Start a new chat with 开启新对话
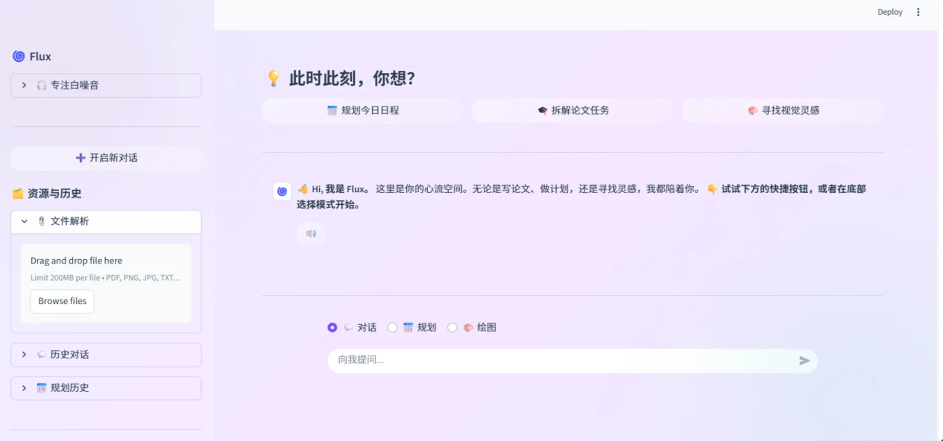Image resolution: width=943 pixels, height=441 pixels. click(106, 158)
